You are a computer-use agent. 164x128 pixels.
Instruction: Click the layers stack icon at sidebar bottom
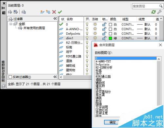click(x=4, y=86)
